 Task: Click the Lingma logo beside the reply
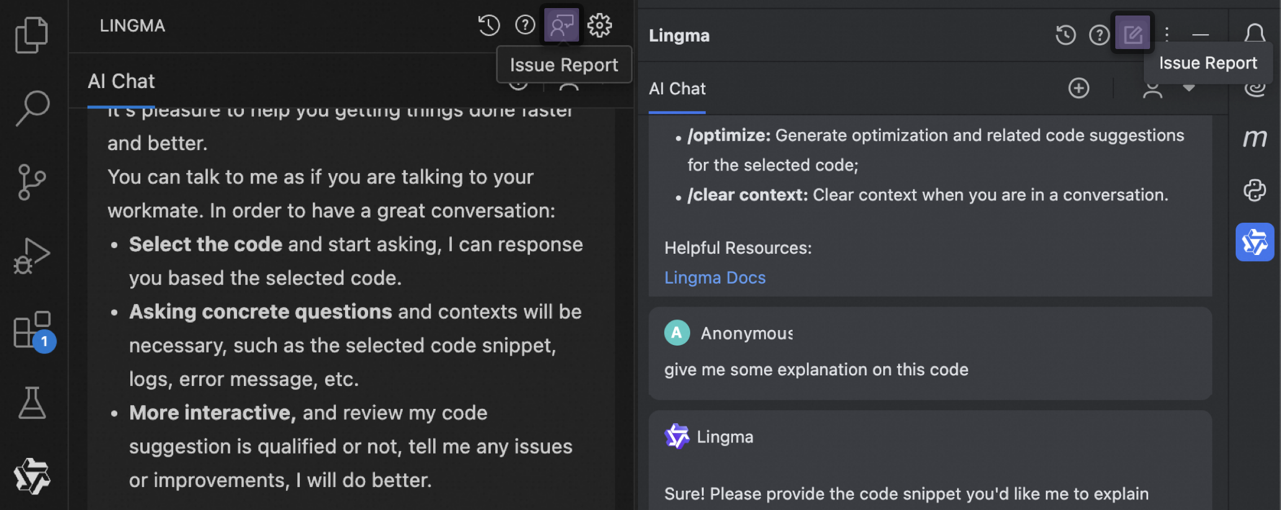[676, 436]
